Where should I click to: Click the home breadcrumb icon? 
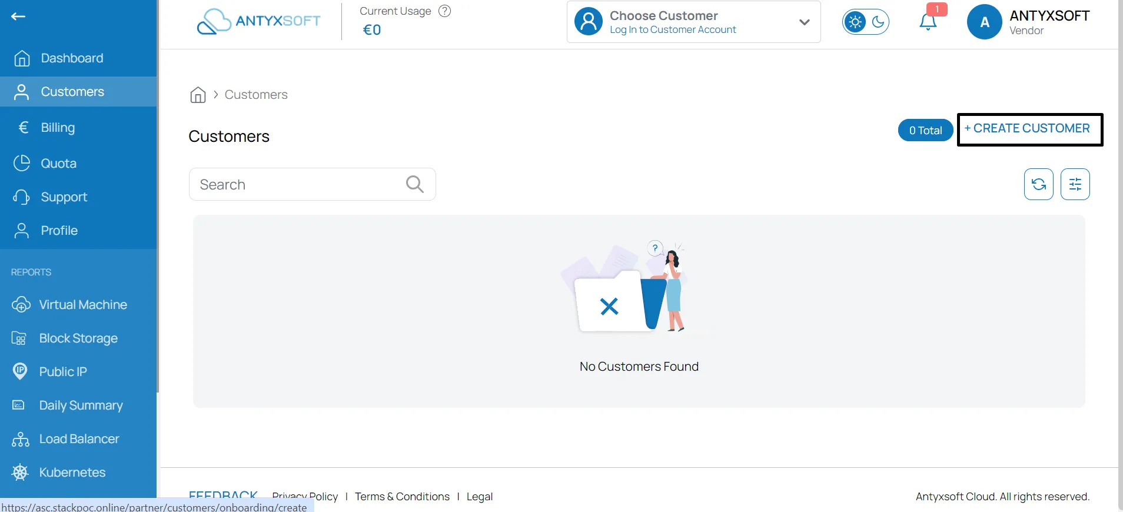[198, 95]
